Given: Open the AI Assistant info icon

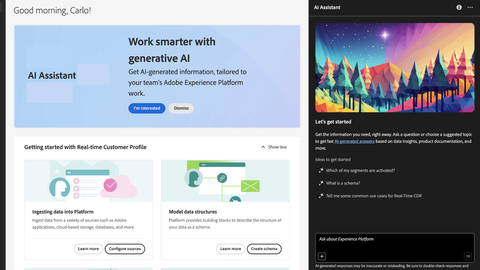Looking at the screenshot, I should coord(459,7).
